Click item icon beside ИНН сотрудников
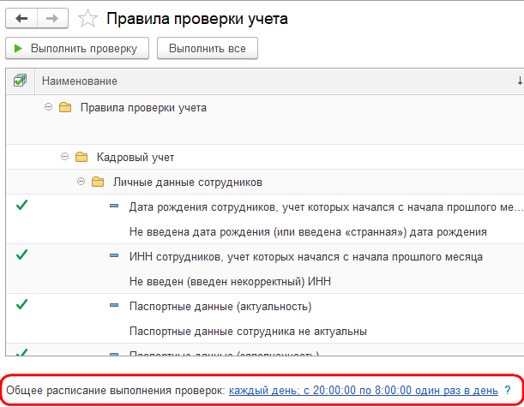The image size is (524, 407). point(114,255)
